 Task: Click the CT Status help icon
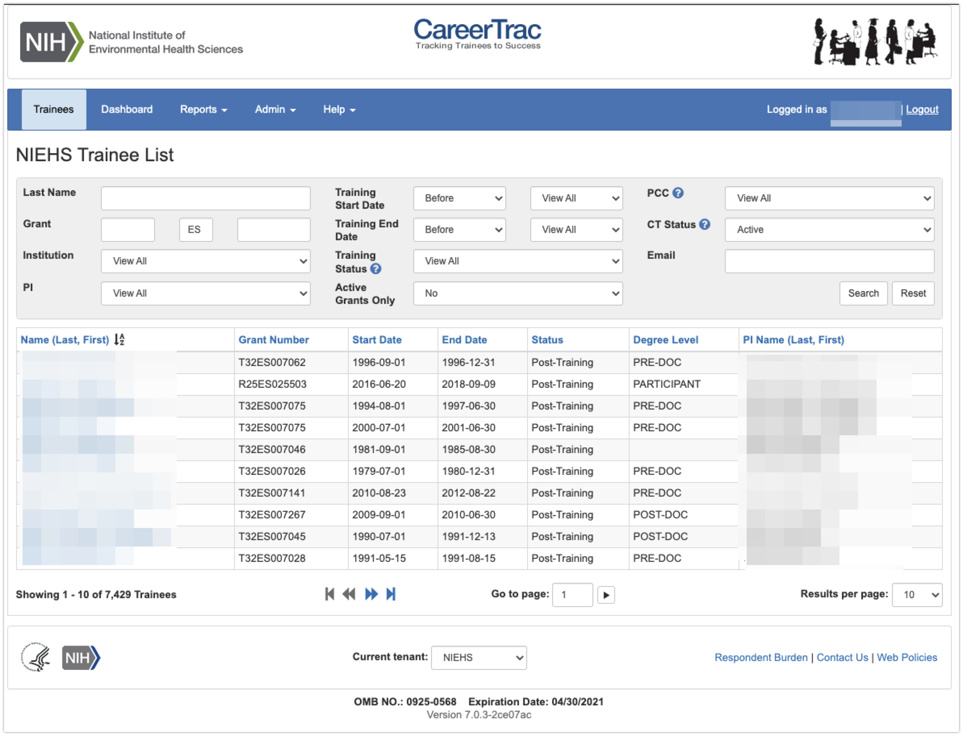tap(705, 224)
